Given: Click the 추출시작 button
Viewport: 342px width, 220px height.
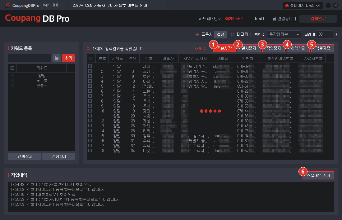Looking at the screenshot, I should 224,48.
